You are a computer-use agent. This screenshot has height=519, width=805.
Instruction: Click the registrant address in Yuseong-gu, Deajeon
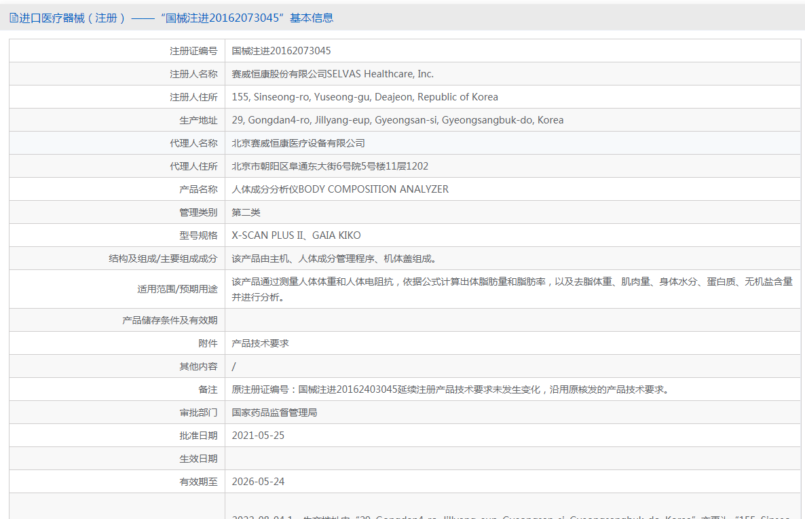[x=364, y=97]
